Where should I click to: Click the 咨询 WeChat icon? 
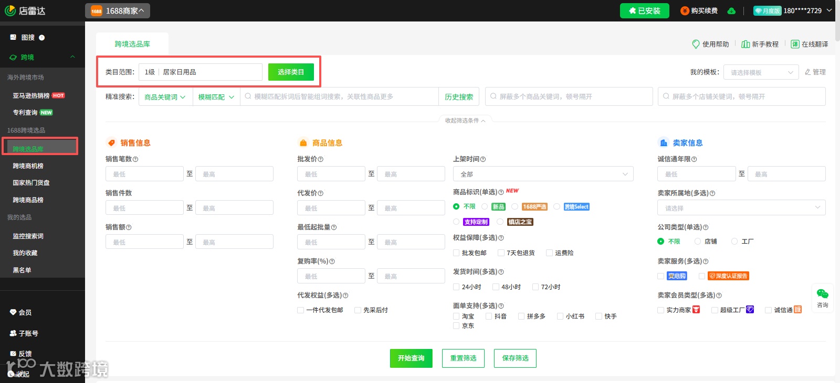point(823,293)
